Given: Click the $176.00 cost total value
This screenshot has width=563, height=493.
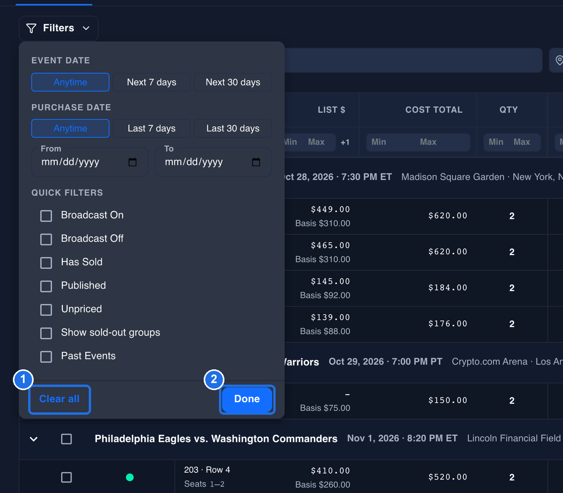Looking at the screenshot, I should pyautogui.click(x=448, y=324).
